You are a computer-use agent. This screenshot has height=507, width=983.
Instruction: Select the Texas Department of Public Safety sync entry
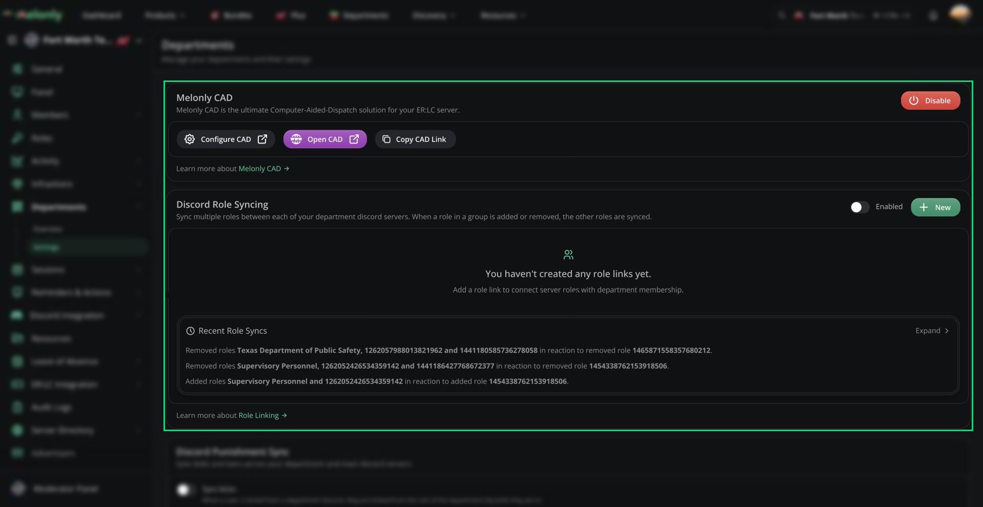[x=448, y=351]
